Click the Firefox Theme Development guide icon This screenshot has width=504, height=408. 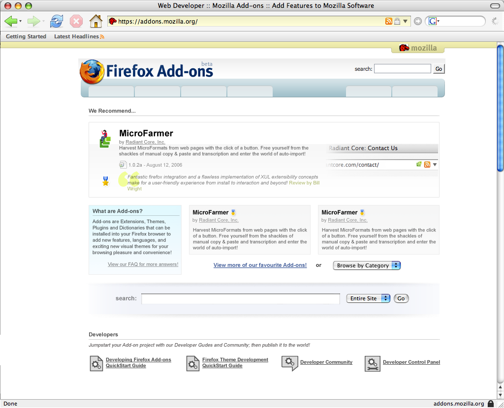point(192,363)
